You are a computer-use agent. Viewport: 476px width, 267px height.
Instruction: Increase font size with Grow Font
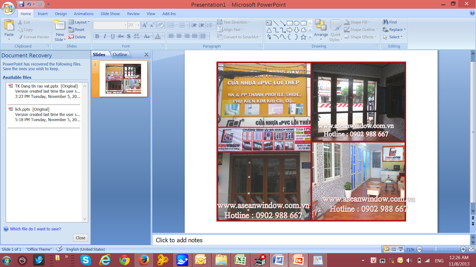click(145, 25)
